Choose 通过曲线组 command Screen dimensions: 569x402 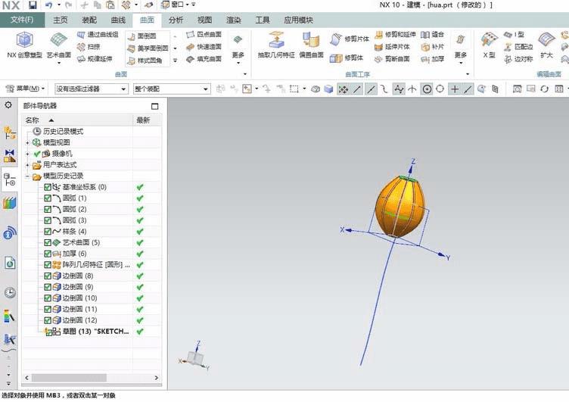[98, 35]
